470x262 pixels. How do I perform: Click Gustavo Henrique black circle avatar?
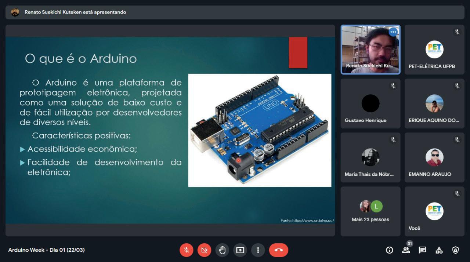pyautogui.click(x=370, y=103)
